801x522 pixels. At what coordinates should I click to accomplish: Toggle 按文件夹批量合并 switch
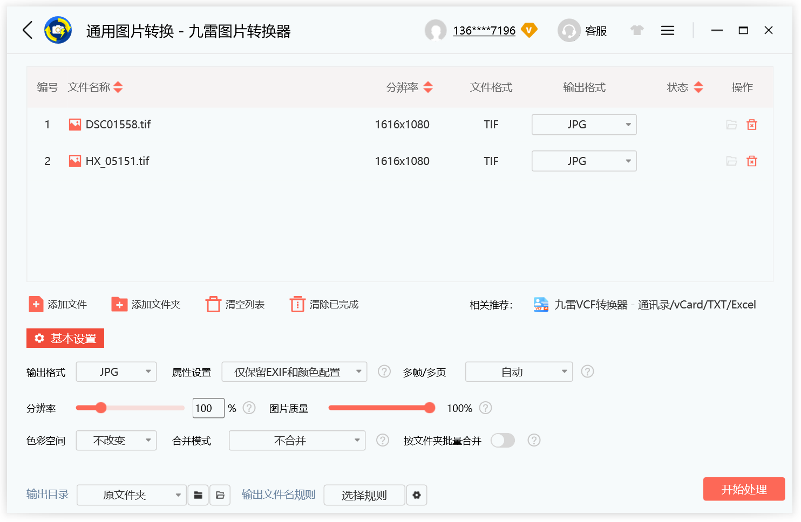(503, 441)
